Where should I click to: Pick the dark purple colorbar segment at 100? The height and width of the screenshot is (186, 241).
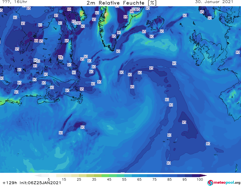[196, 175]
